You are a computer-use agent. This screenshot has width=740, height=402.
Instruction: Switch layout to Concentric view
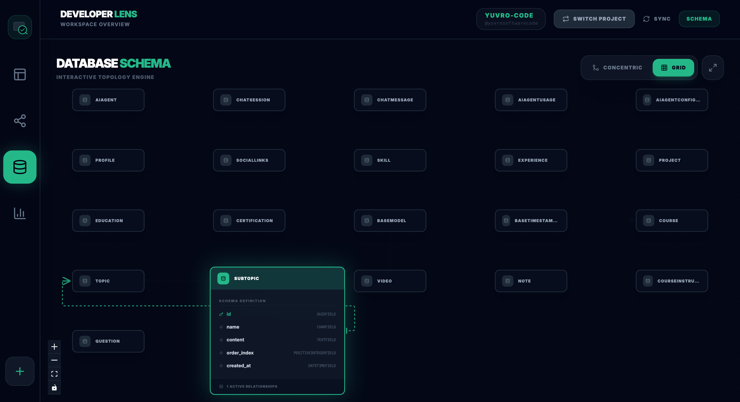pos(617,68)
